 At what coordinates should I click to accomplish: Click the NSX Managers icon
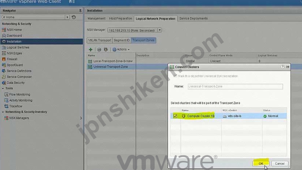coord(6,118)
